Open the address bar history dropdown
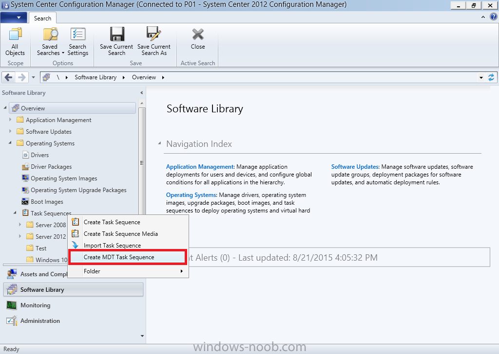This screenshot has width=499, height=354. coord(481,77)
